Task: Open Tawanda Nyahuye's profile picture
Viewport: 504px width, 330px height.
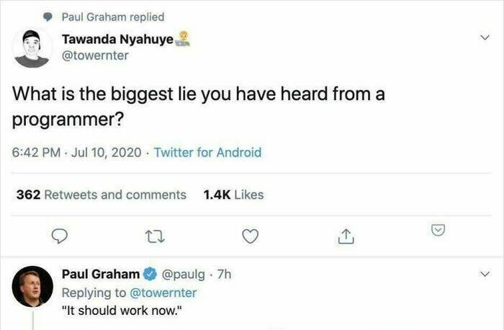Action: click(x=32, y=48)
